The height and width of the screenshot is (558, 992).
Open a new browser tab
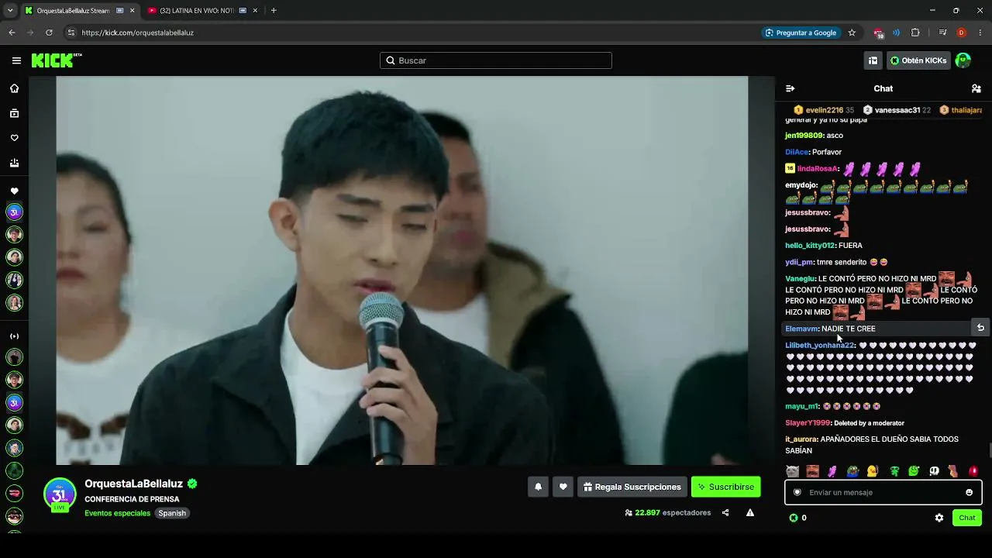click(274, 11)
